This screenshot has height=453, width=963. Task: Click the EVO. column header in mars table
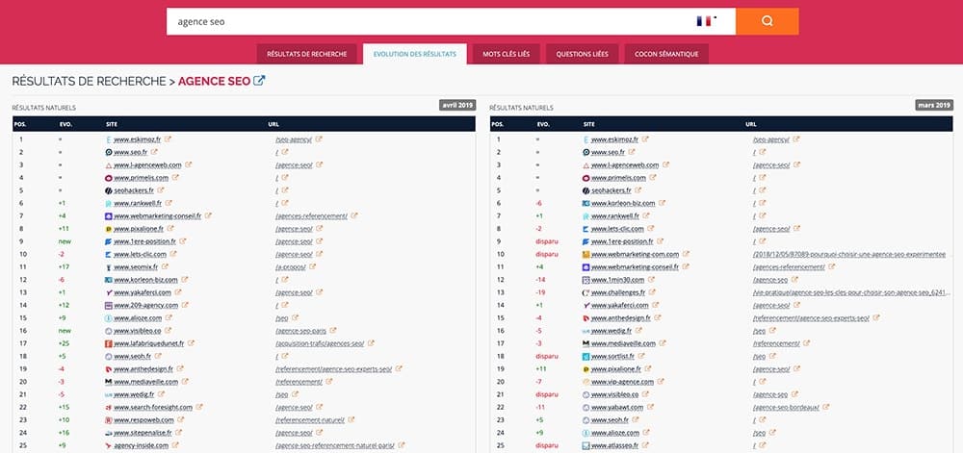pyautogui.click(x=543, y=124)
